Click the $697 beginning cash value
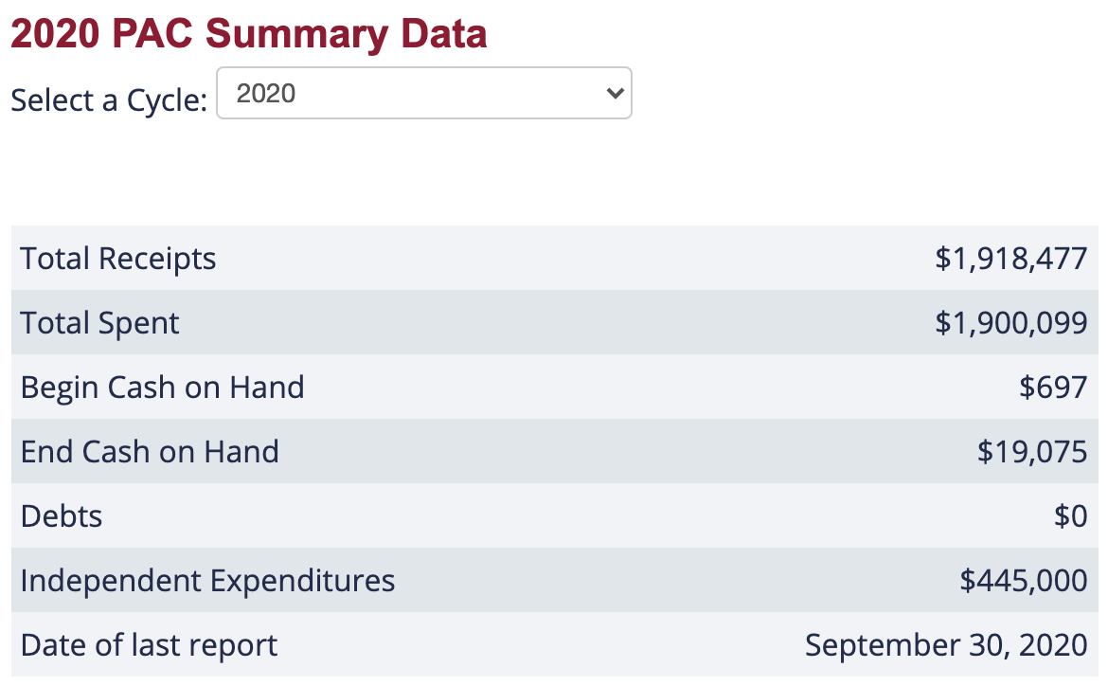 1053,387
